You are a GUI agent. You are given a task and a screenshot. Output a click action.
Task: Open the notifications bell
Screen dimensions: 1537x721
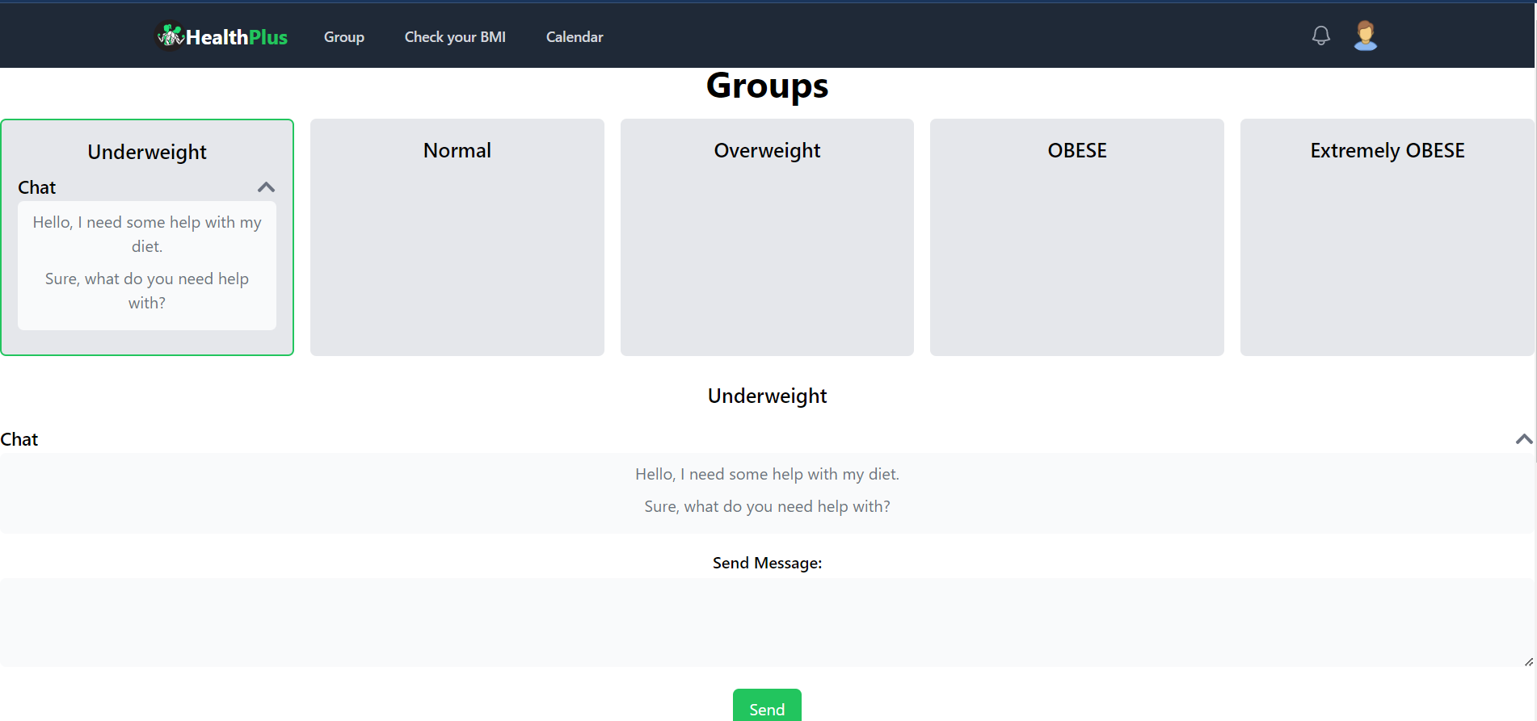(1320, 36)
